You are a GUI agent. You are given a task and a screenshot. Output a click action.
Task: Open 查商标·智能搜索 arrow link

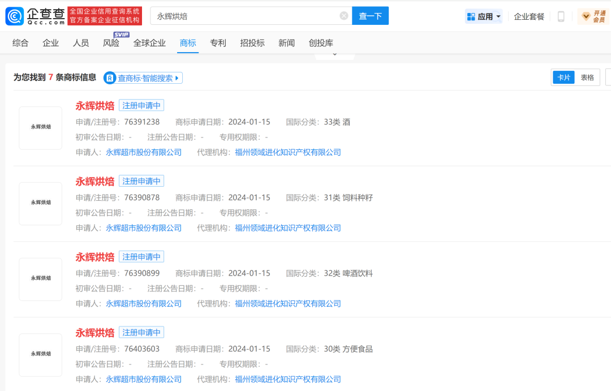(177, 78)
